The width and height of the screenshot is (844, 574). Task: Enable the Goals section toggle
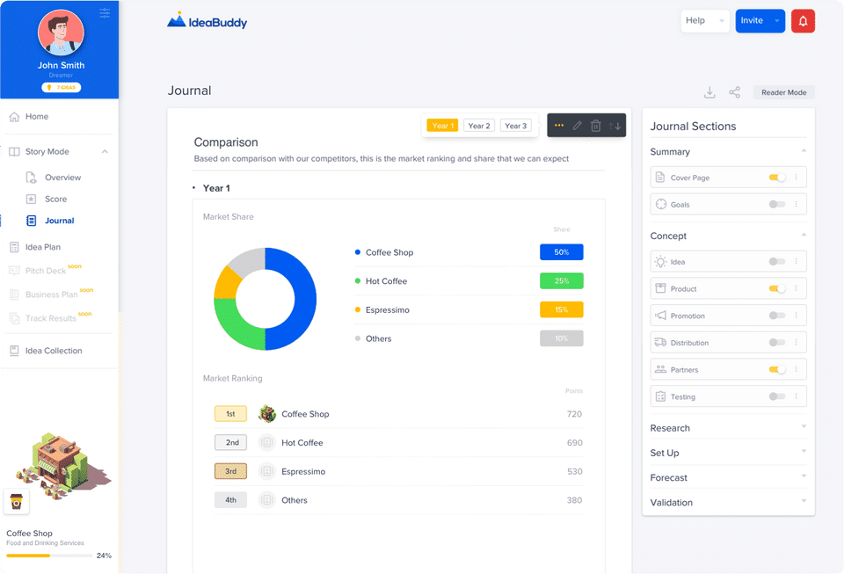point(776,205)
